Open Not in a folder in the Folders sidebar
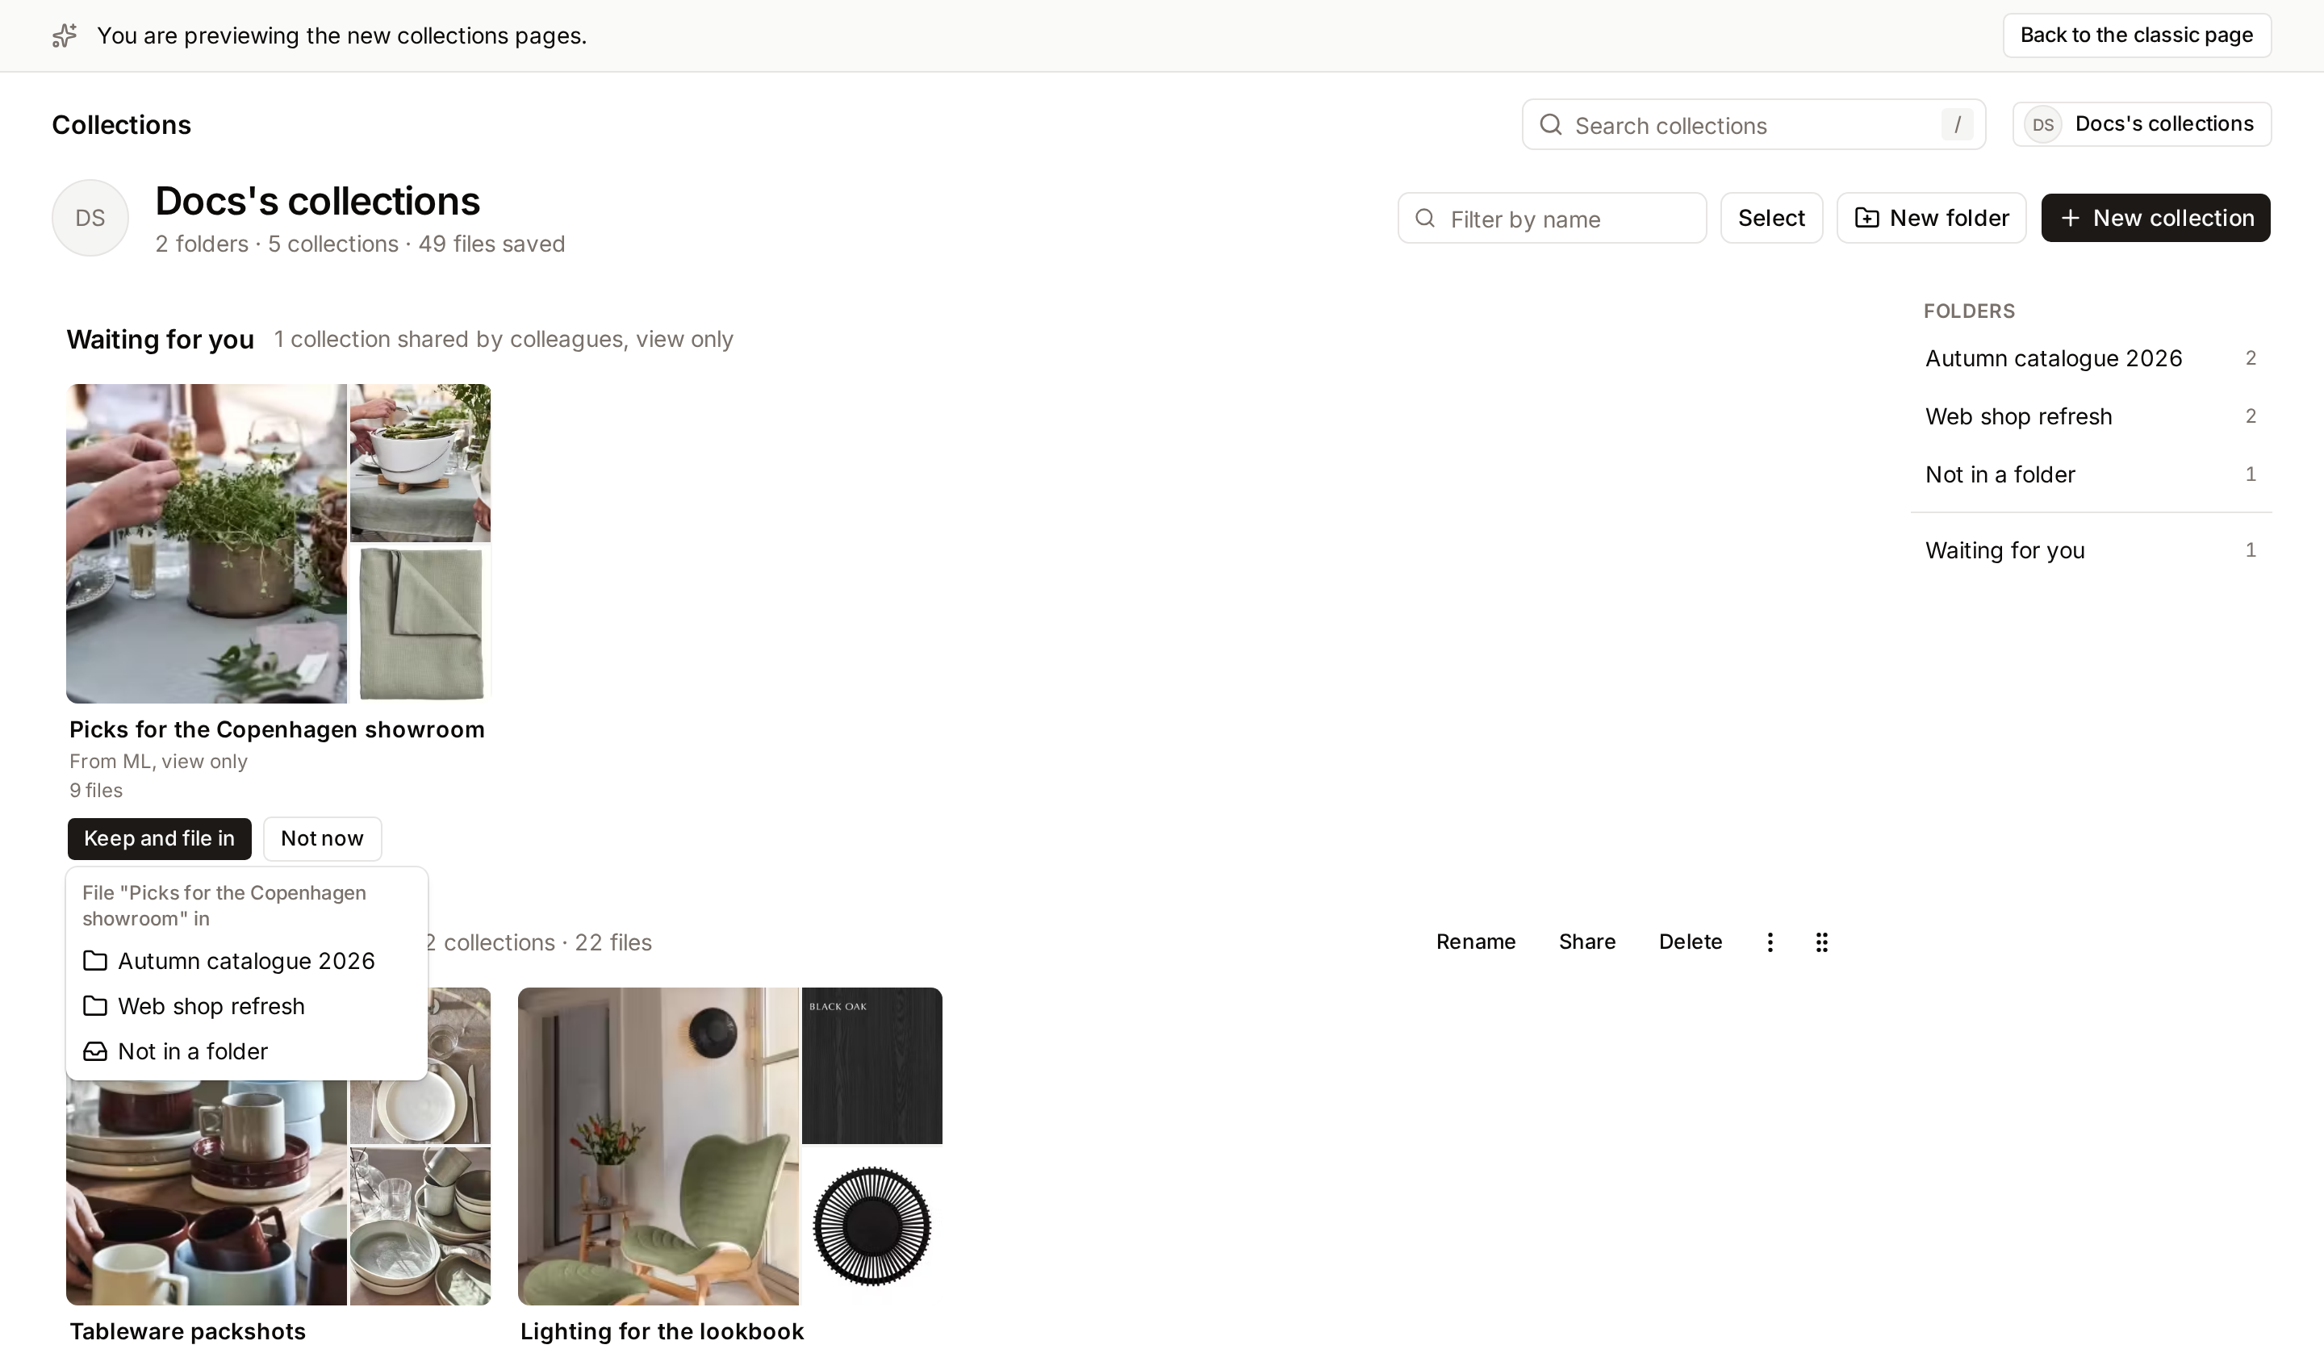 tap(2091, 474)
